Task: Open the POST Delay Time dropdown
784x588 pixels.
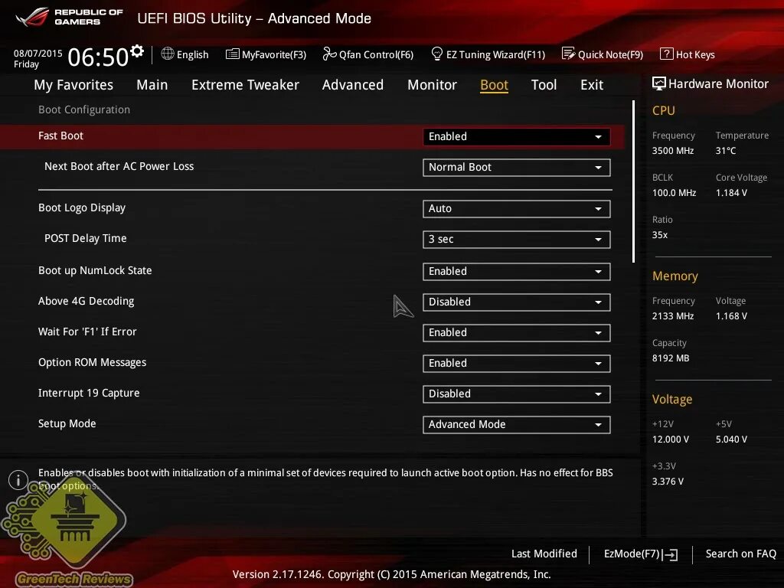Action: tap(517, 240)
